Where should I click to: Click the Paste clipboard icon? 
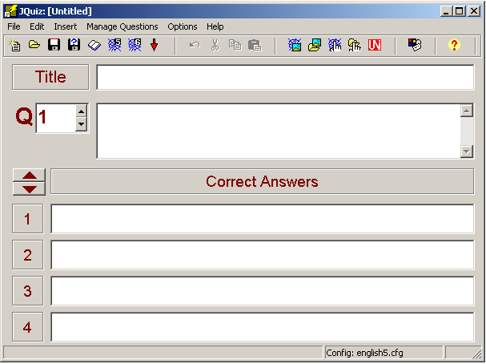(x=255, y=46)
